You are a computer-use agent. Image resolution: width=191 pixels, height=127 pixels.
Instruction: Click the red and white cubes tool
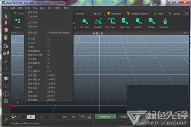coord(6,53)
